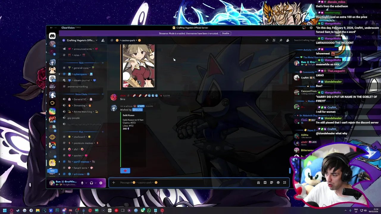Image resolution: width=381 pixels, height=214 pixels.
Task: Toggle headphones deafen
Action: [x=91, y=183]
